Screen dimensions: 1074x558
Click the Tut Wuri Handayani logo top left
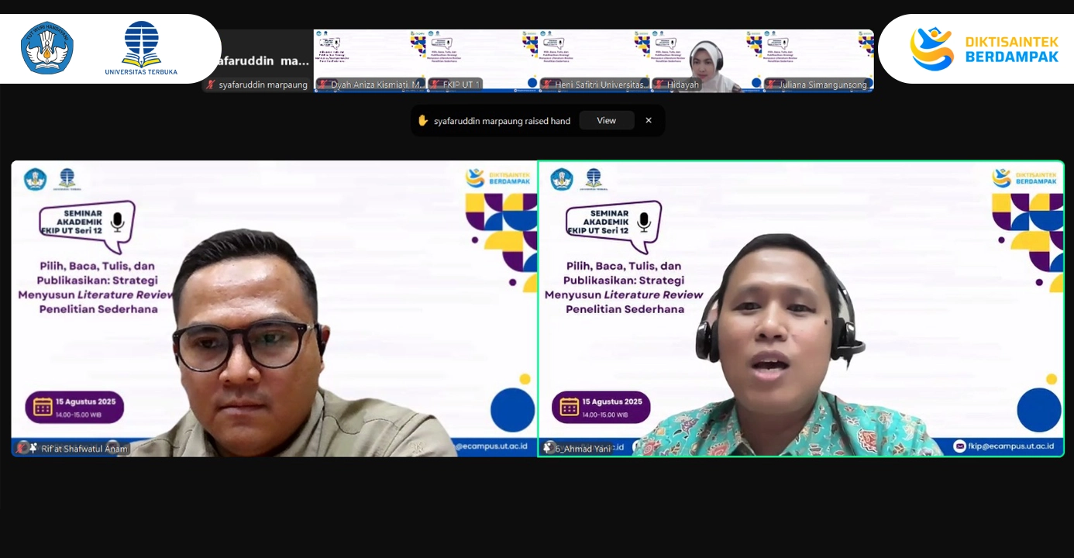coord(48,48)
